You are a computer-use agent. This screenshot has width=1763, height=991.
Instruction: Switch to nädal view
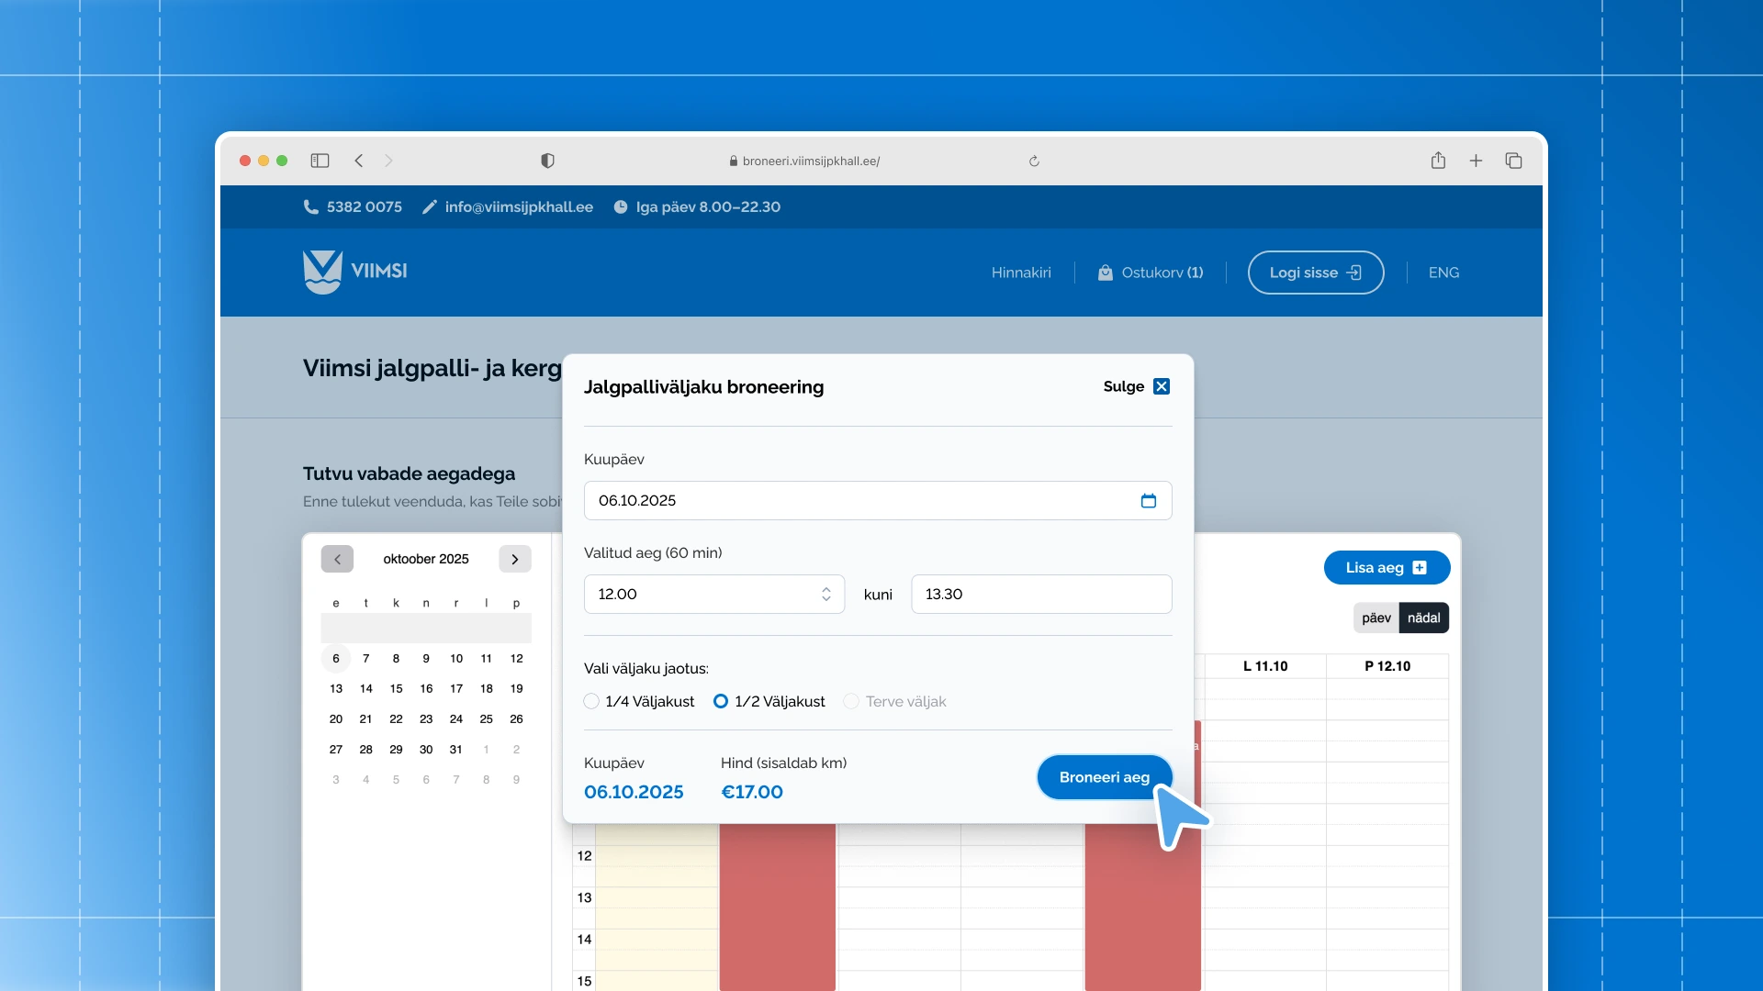pos(1424,618)
